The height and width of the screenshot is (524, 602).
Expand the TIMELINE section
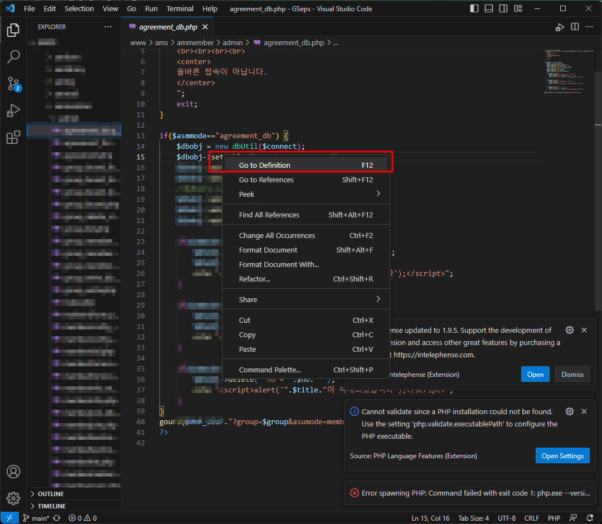(x=74, y=506)
